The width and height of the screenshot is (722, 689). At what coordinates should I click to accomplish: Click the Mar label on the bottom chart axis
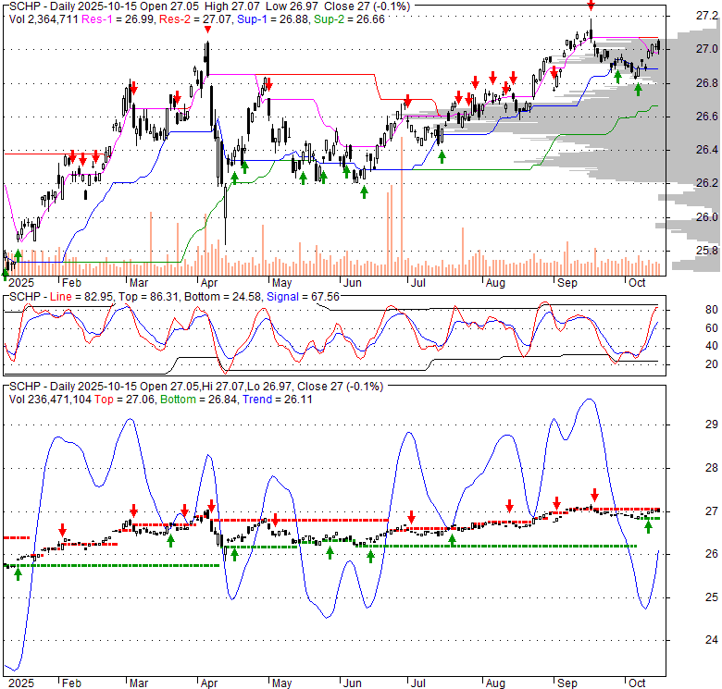pos(139,683)
